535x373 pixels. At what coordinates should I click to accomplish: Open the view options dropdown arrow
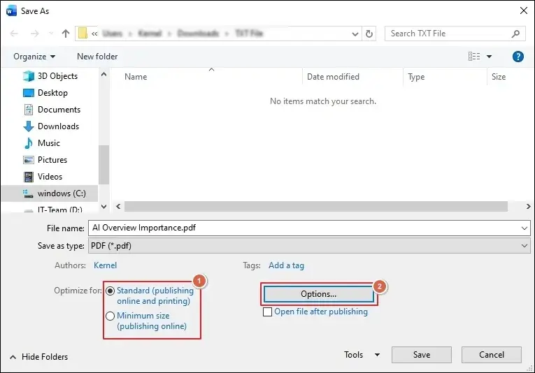pos(489,57)
